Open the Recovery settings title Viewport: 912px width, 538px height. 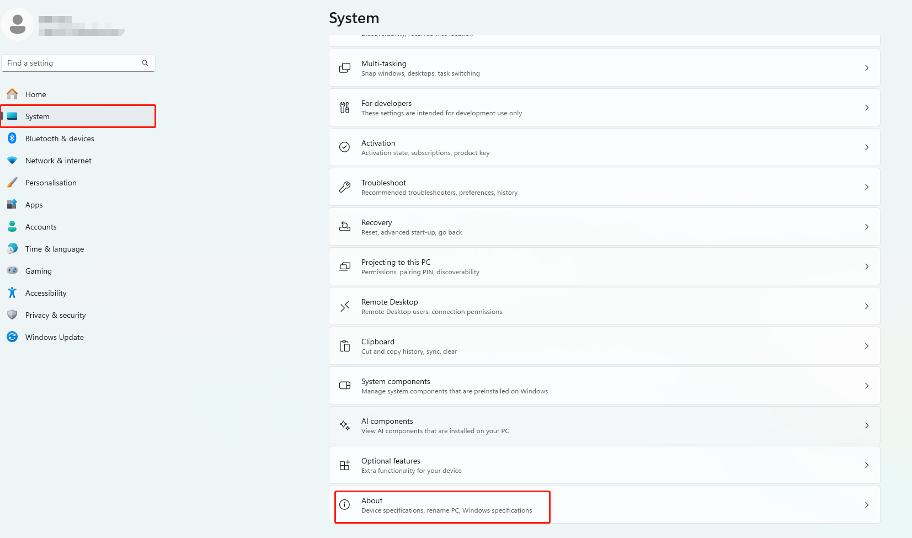pyautogui.click(x=376, y=222)
